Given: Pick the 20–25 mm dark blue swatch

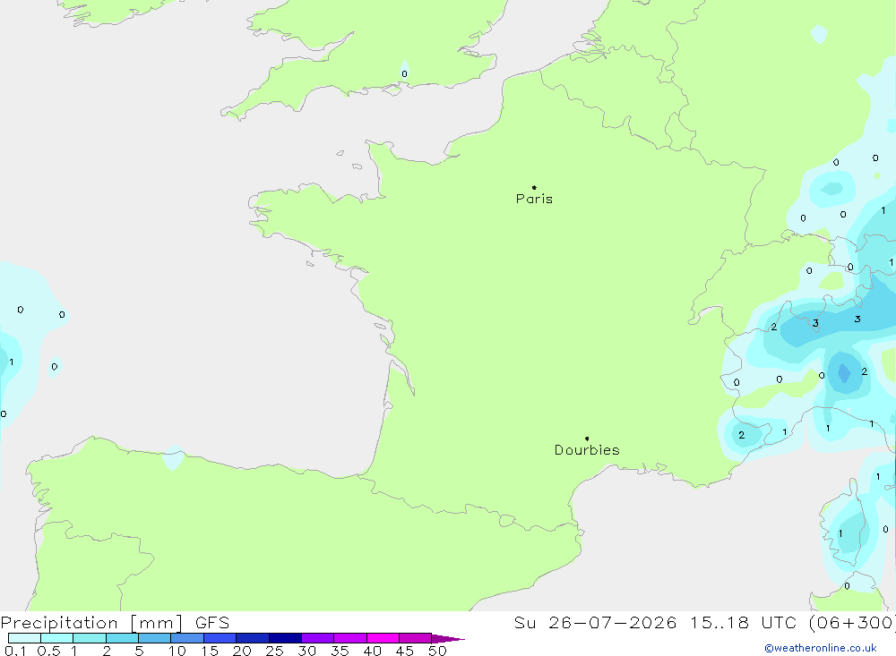Looking at the screenshot, I should pyautogui.click(x=252, y=638).
